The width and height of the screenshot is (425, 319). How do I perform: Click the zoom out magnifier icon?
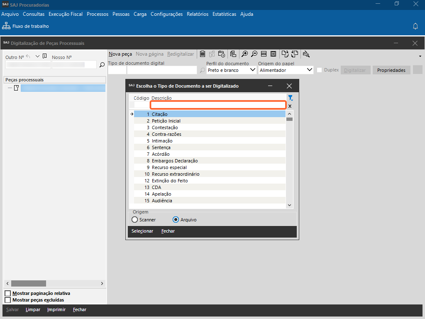(254, 54)
